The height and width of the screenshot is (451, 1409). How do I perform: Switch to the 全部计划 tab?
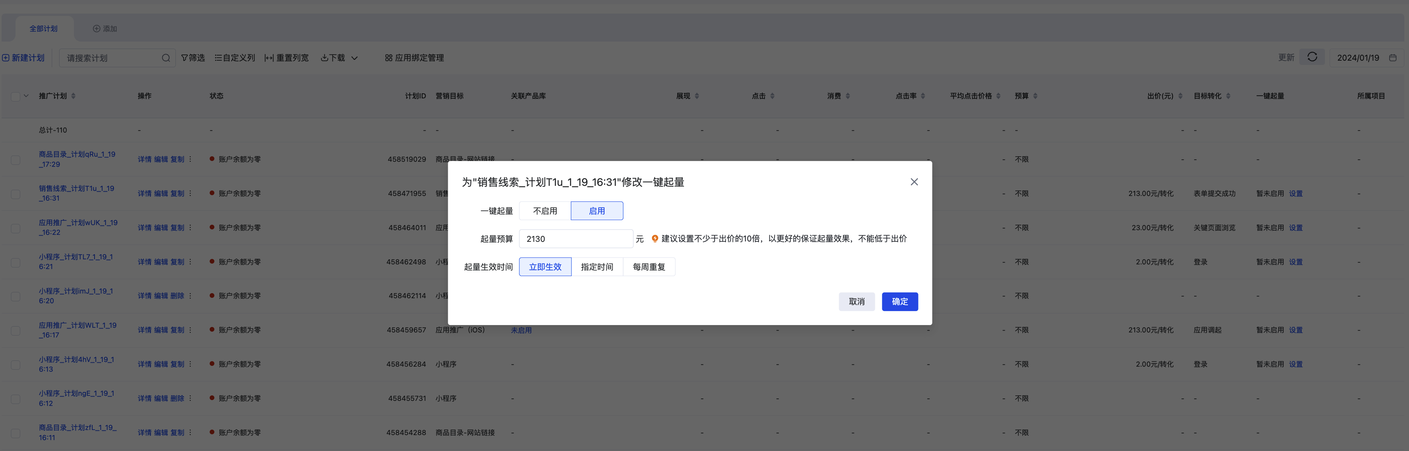pyautogui.click(x=43, y=28)
